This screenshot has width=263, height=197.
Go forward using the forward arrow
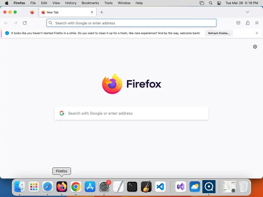pyautogui.click(x=15, y=23)
